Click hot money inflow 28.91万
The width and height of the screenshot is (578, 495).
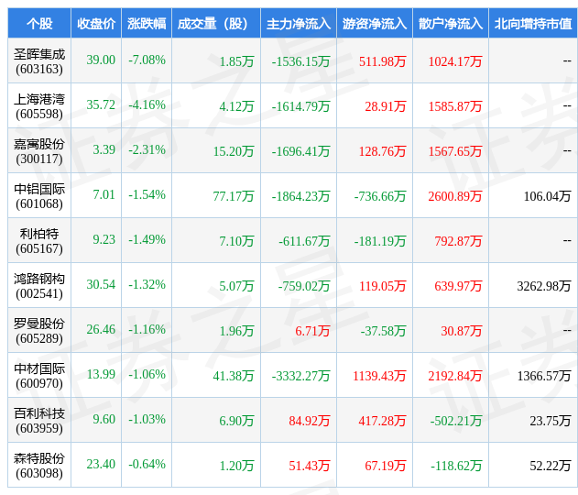386,106
